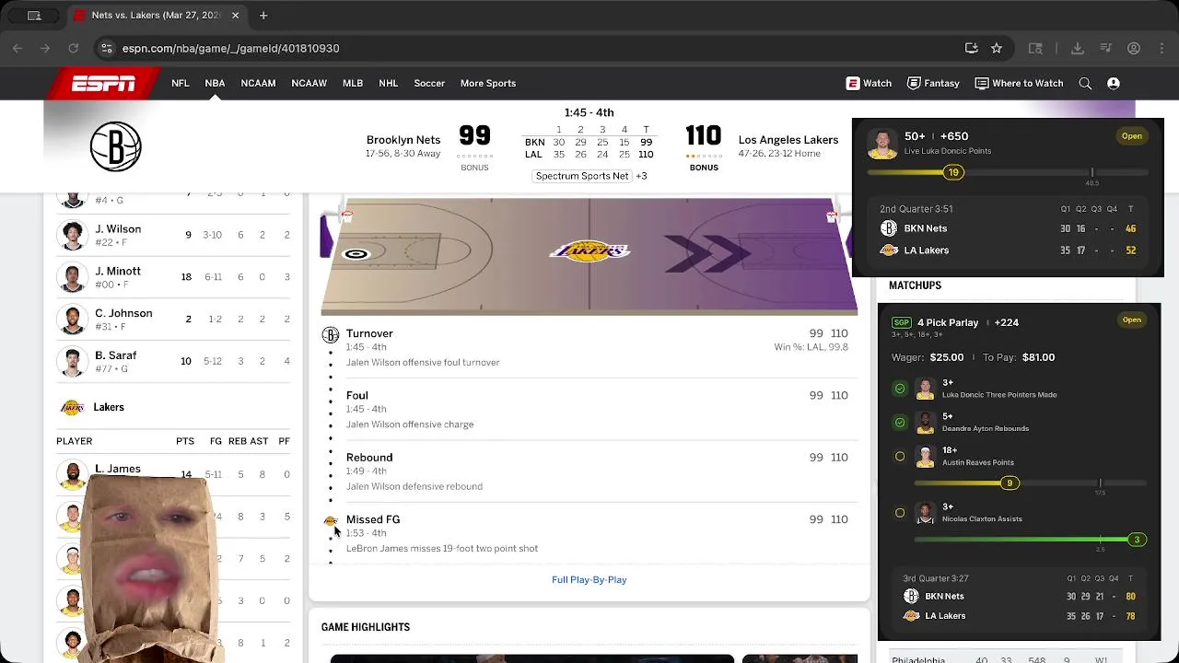Click the MATCHUPS heading
Screen dimensions: 1179x663
915,285
